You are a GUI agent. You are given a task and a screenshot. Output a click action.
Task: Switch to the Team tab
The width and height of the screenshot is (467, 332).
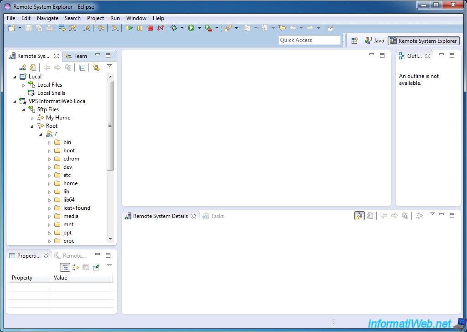pos(76,56)
